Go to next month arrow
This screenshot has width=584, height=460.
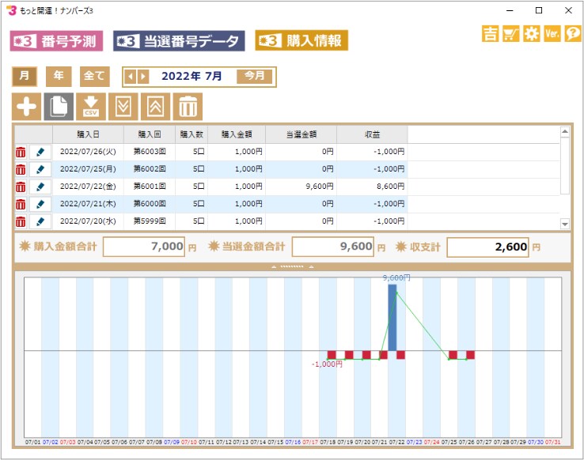(143, 77)
